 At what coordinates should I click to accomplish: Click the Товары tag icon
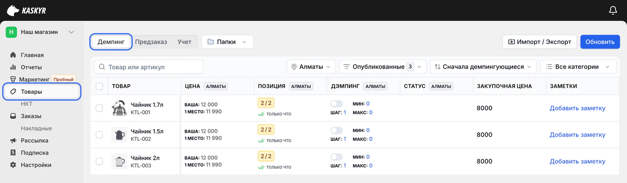[13, 91]
